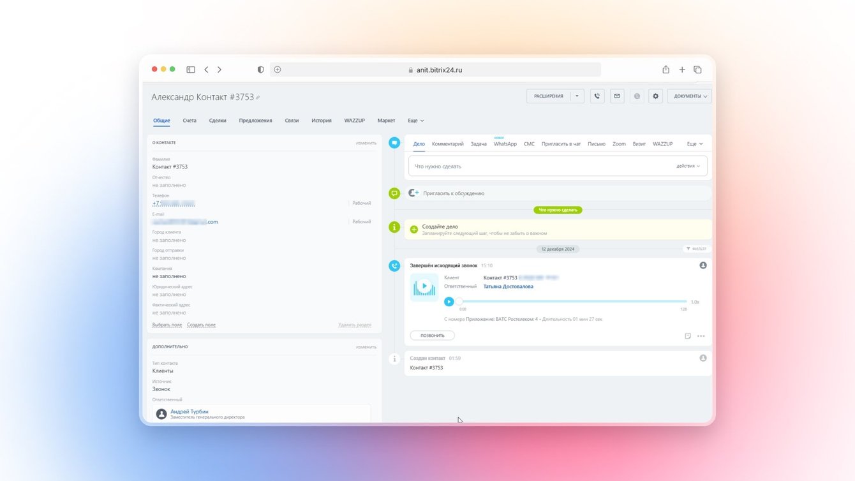Click the blue chat bubble timeline icon
The height and width of the screenshot is (481, 855).
pyautogui.click(x=394, y=143)
